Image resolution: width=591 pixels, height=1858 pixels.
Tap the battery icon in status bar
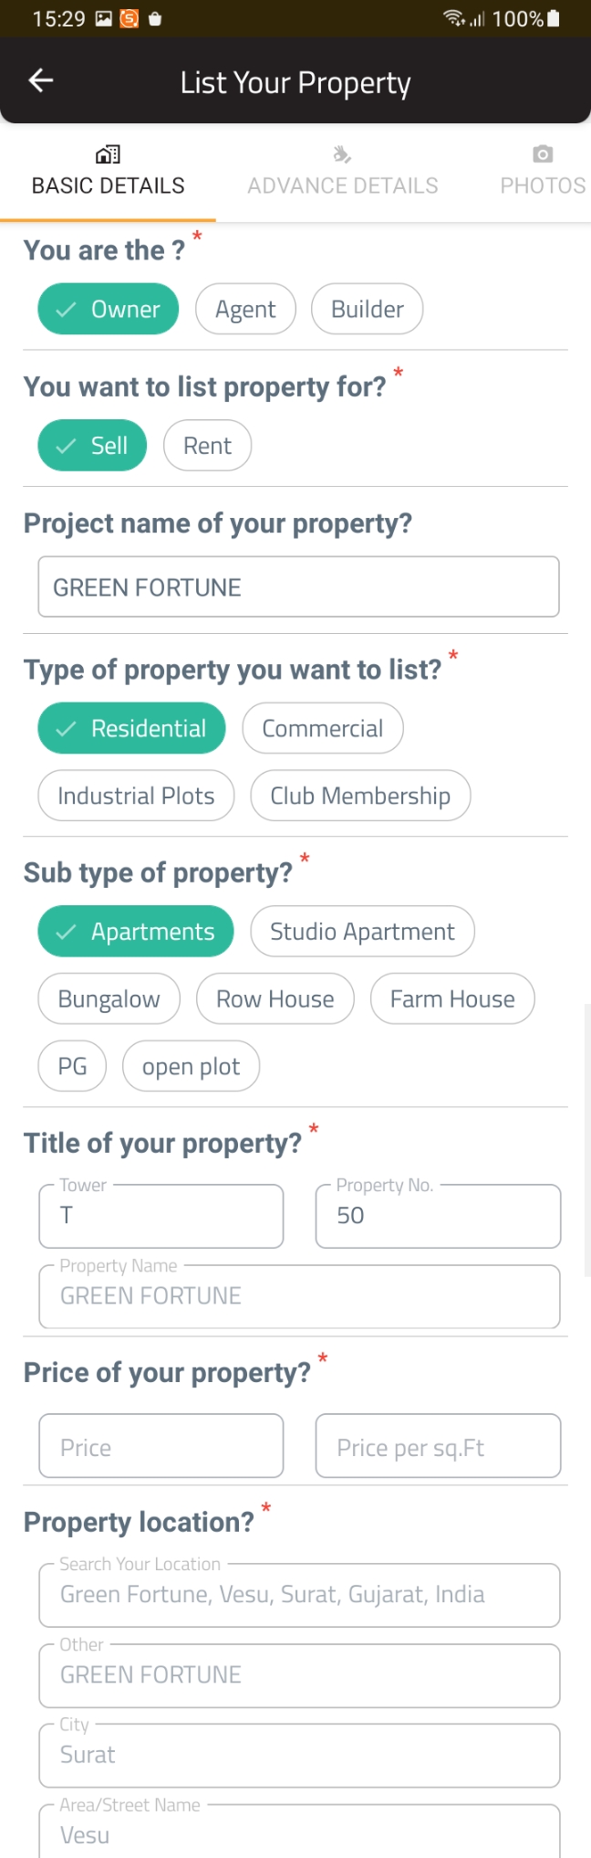click(x=554, y=19)
